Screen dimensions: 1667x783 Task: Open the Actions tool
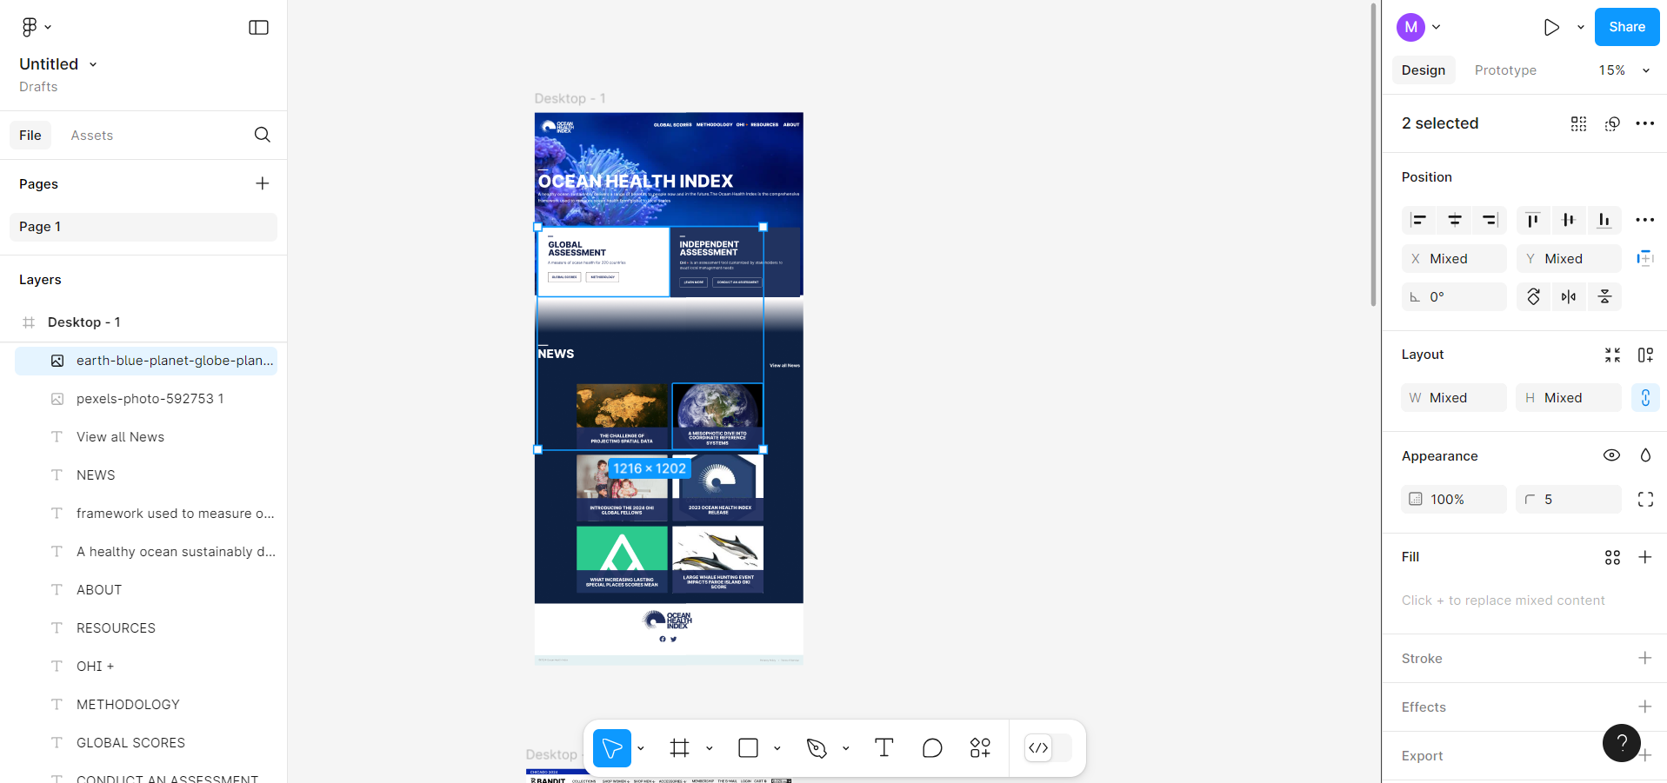(x=980, y=747)
